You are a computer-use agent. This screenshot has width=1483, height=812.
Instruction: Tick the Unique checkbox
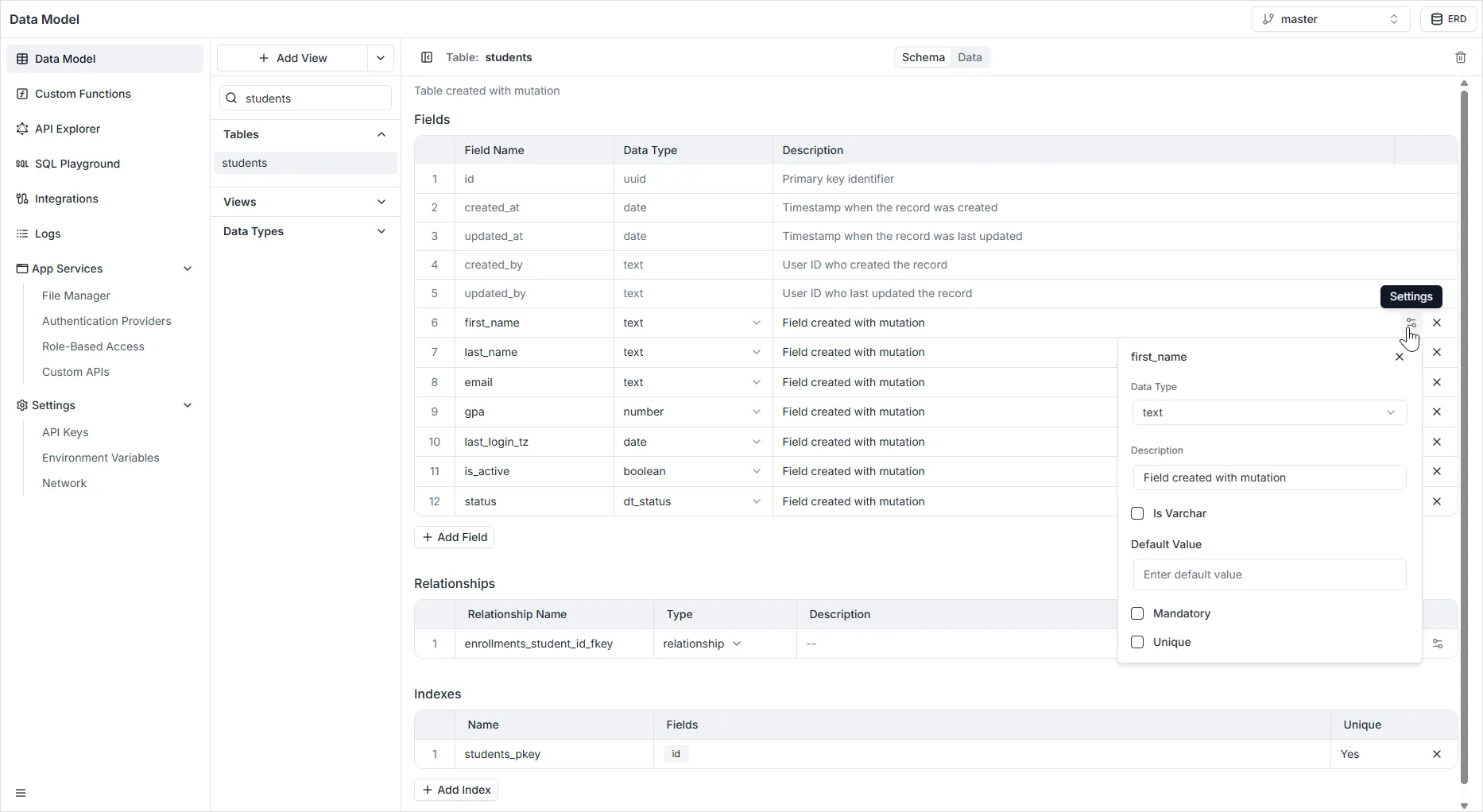[1137, 642]
